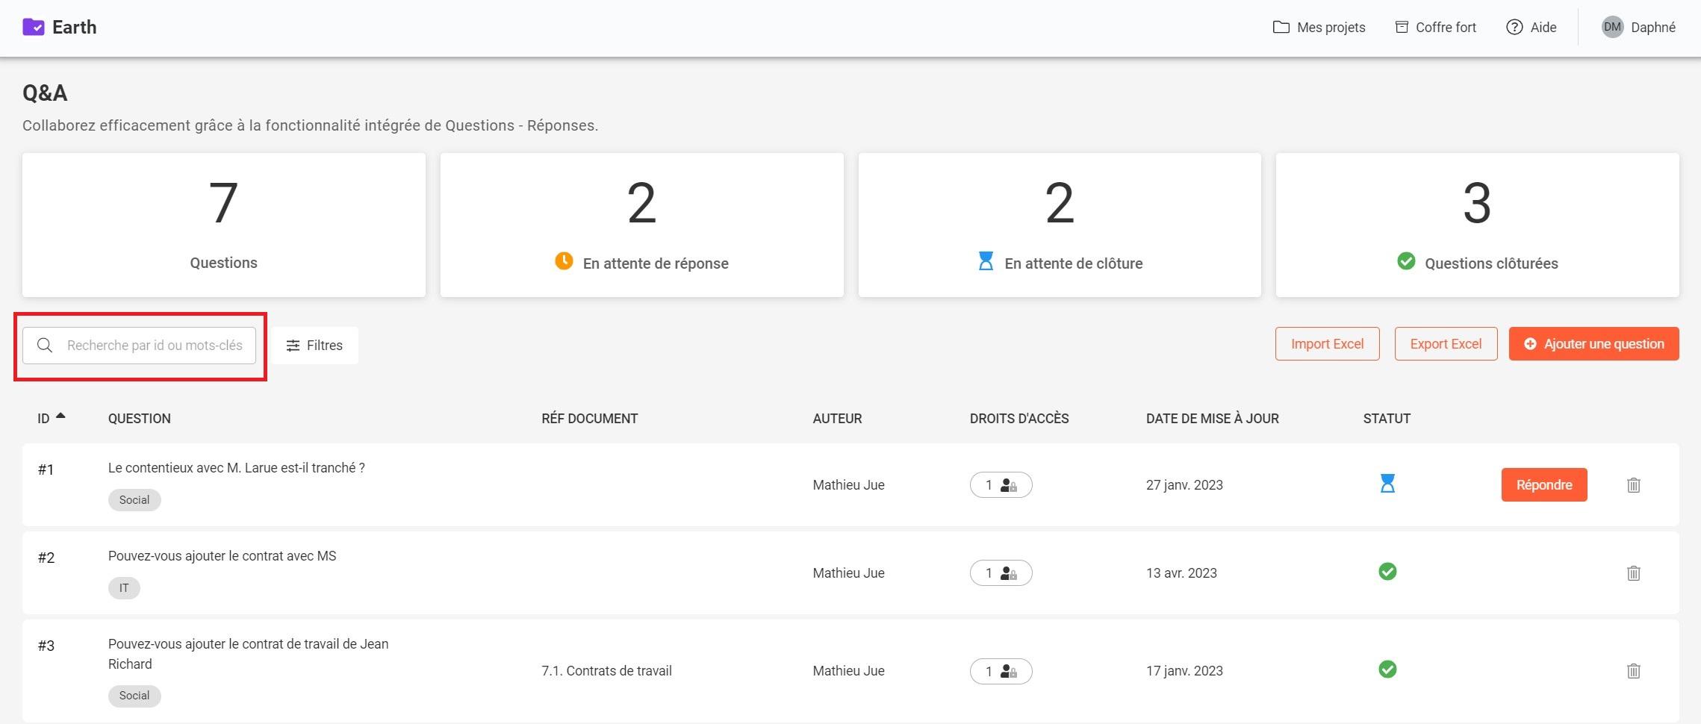Click Mathieu Jue author in row #2

tap(848, 573)
